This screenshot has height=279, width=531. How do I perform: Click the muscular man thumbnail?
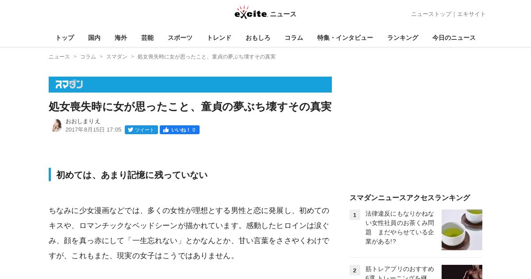click(x=462, y=272)
